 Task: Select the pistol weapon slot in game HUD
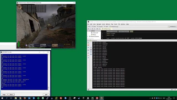31,45
